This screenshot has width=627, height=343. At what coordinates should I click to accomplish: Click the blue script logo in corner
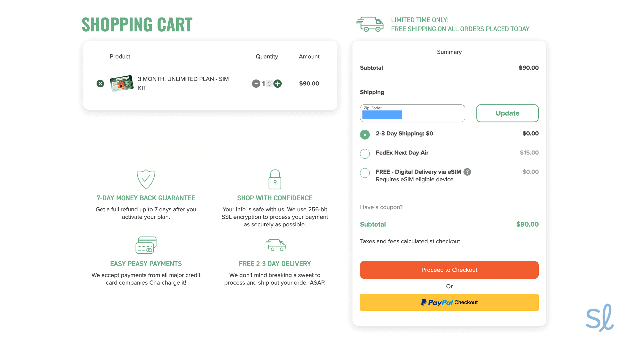pos(599,318)
